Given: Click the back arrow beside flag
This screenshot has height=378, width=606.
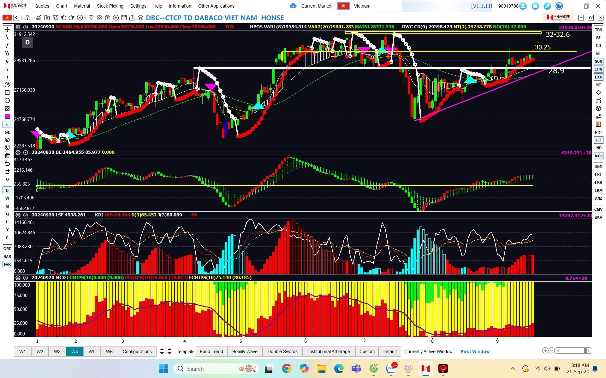Looking at the screenshot, I should (16, 18).
